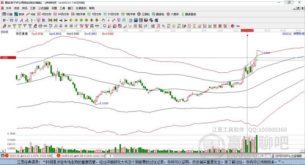The image size is (305, 165).
Task: Open the 江恩 menu
Action: 33,8
